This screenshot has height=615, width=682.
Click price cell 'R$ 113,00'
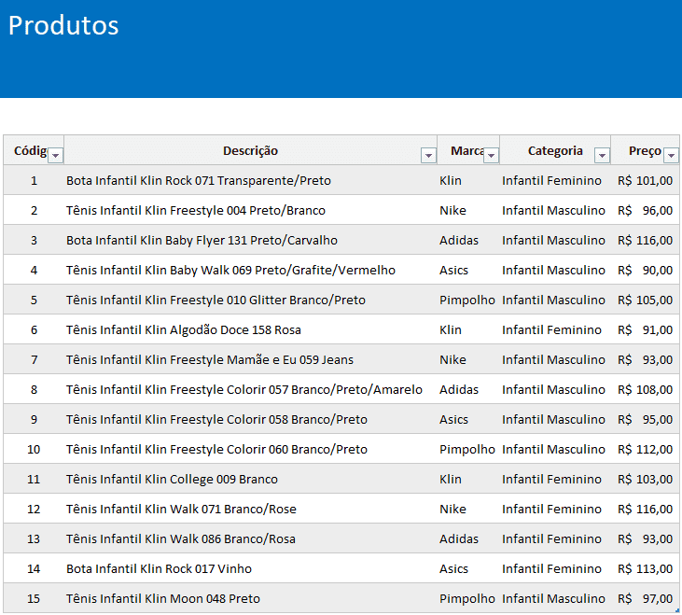[x=646, y=569]
